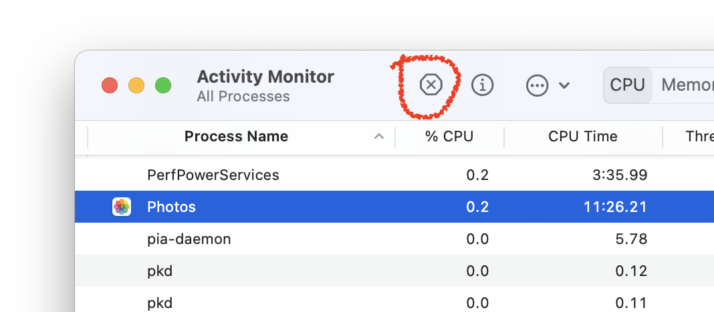Sort by the CPU Time column header
This screenshot has width=714, height=312.
pos(583,137)
